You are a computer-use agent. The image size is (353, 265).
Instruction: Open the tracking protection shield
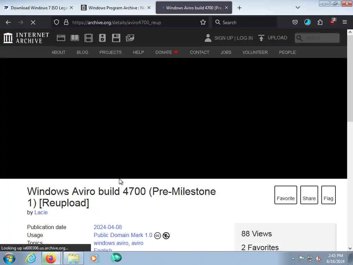[57, 22]
